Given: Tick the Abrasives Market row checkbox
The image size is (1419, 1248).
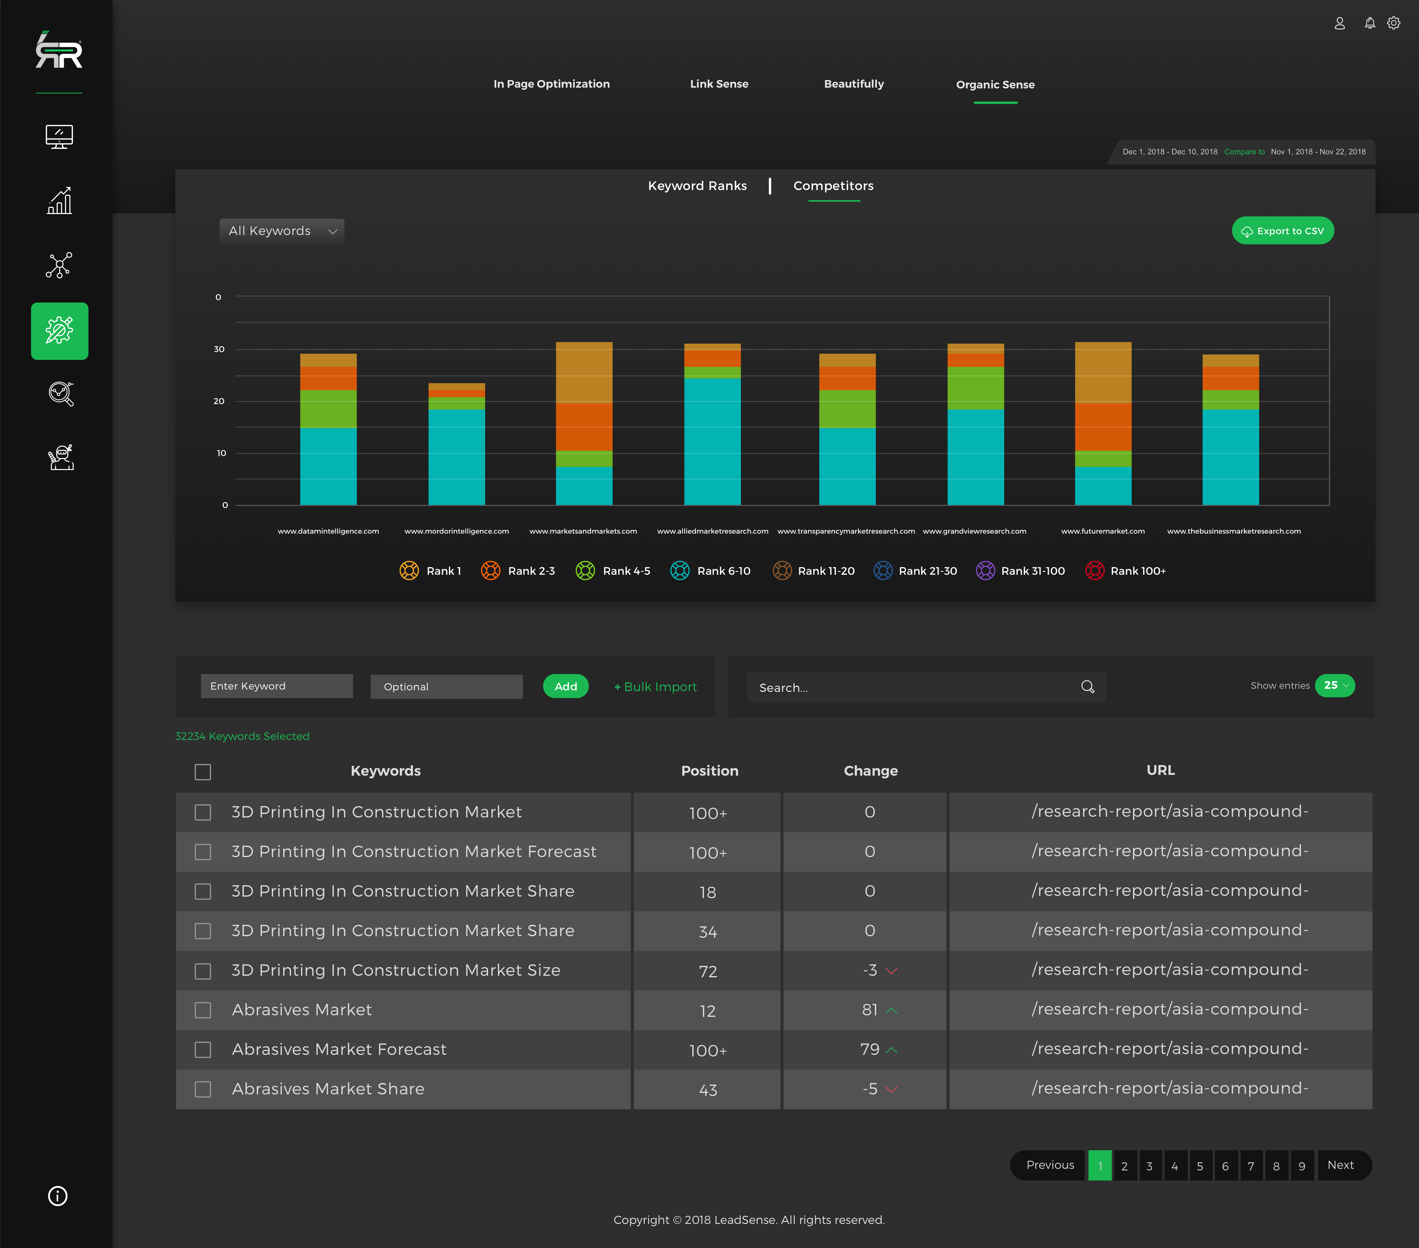Looking at the screenshot, I should pos(203,1010).
